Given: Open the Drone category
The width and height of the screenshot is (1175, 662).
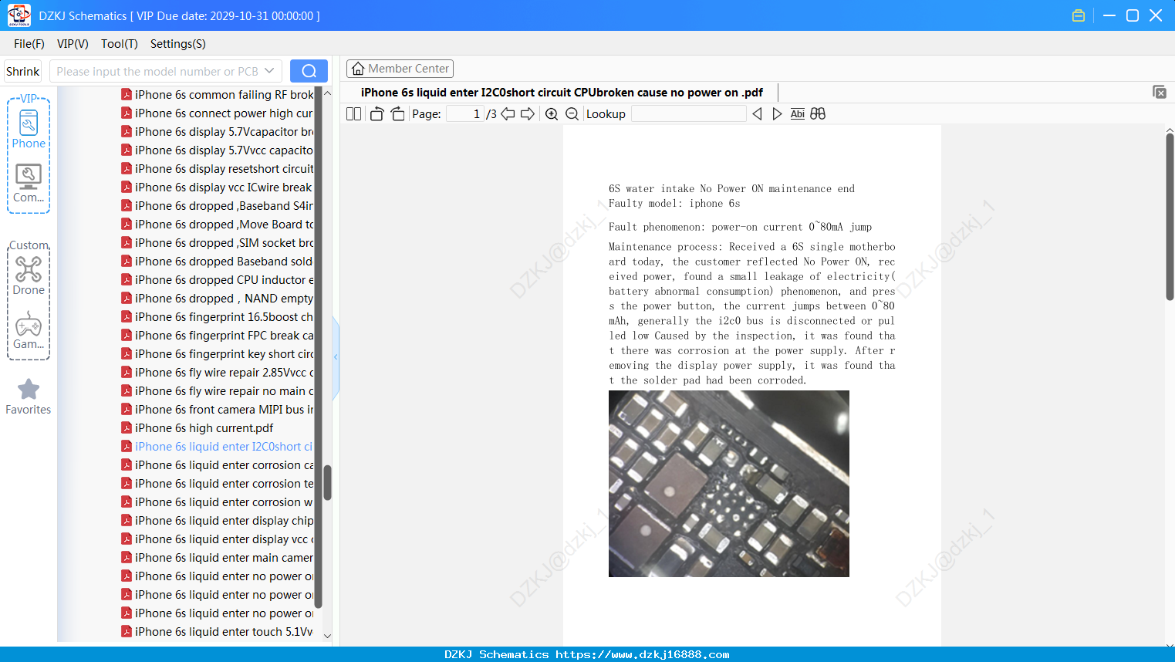Looking at the screenshot, I should coord(29,275).
